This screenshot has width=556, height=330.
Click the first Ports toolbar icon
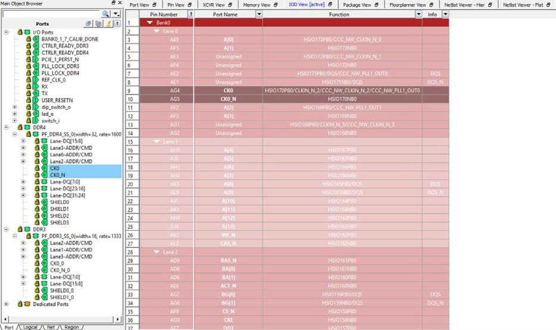tap(88, 24)
